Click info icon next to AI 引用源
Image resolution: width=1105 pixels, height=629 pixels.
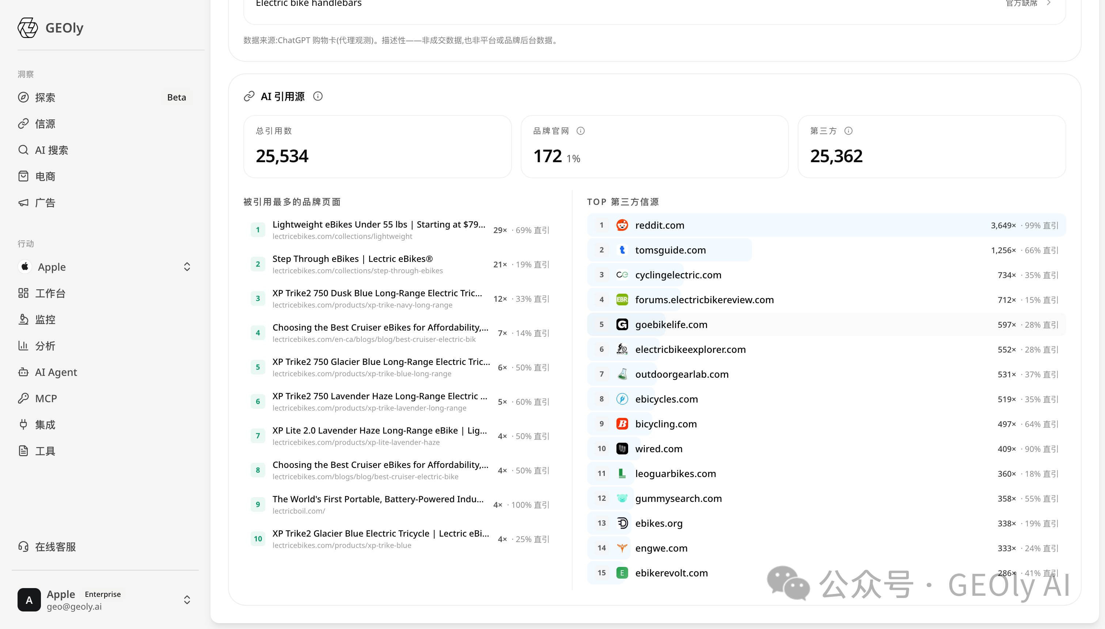click(318, 96)
